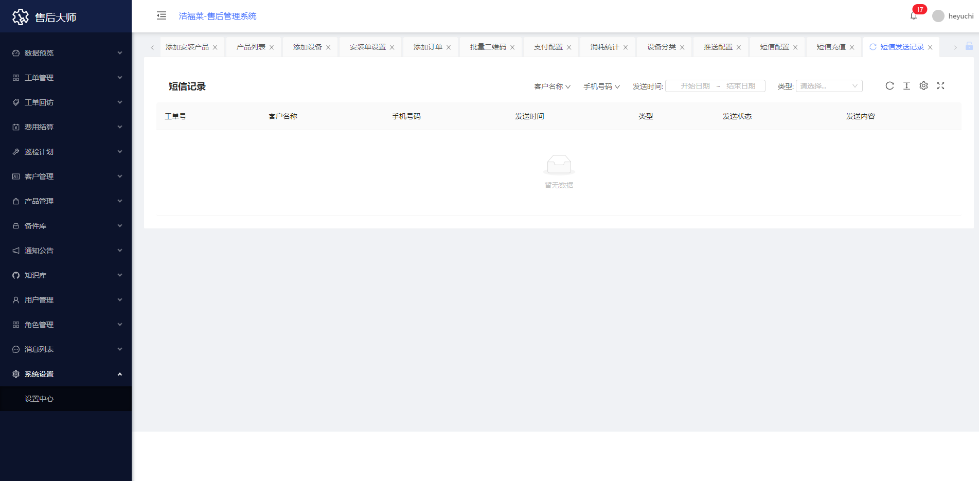
Task: Close the 短信充值 tab
Action: (852, 47)
